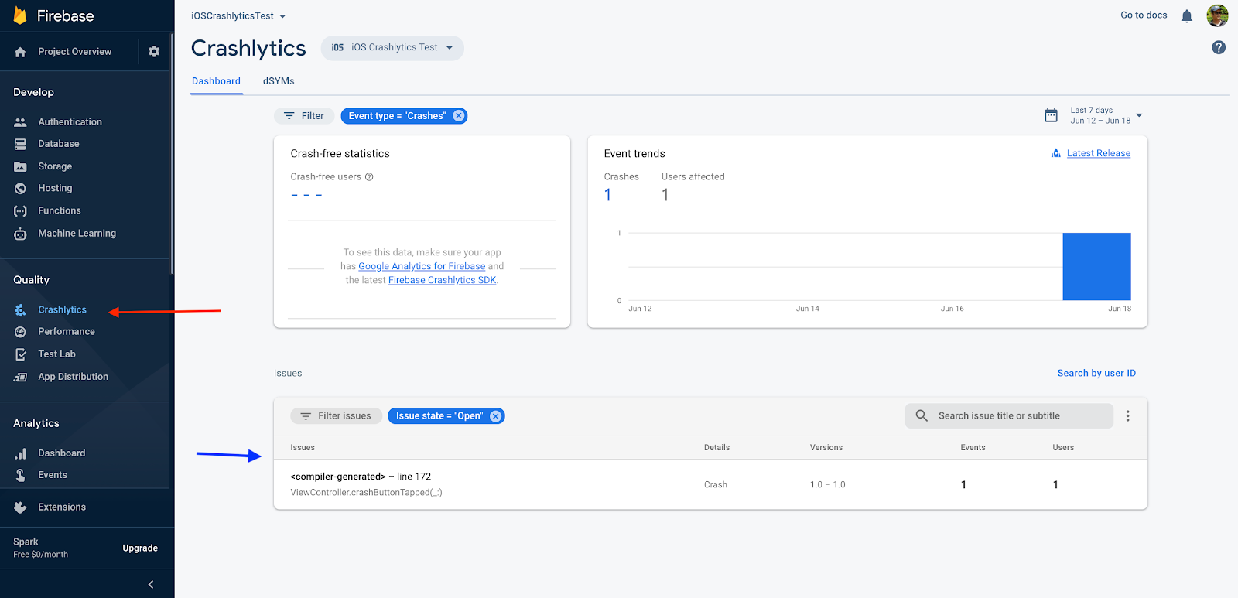This screenshot has height=598, width=1238.
Task: Click the Machine Learning robot icon
Action: [x=20, y=233]
